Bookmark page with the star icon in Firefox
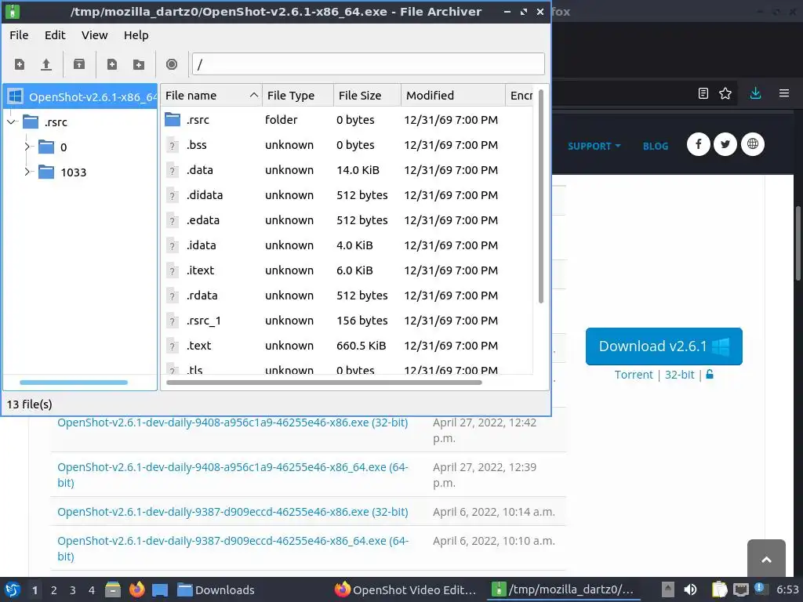 [x=725, y=93]
